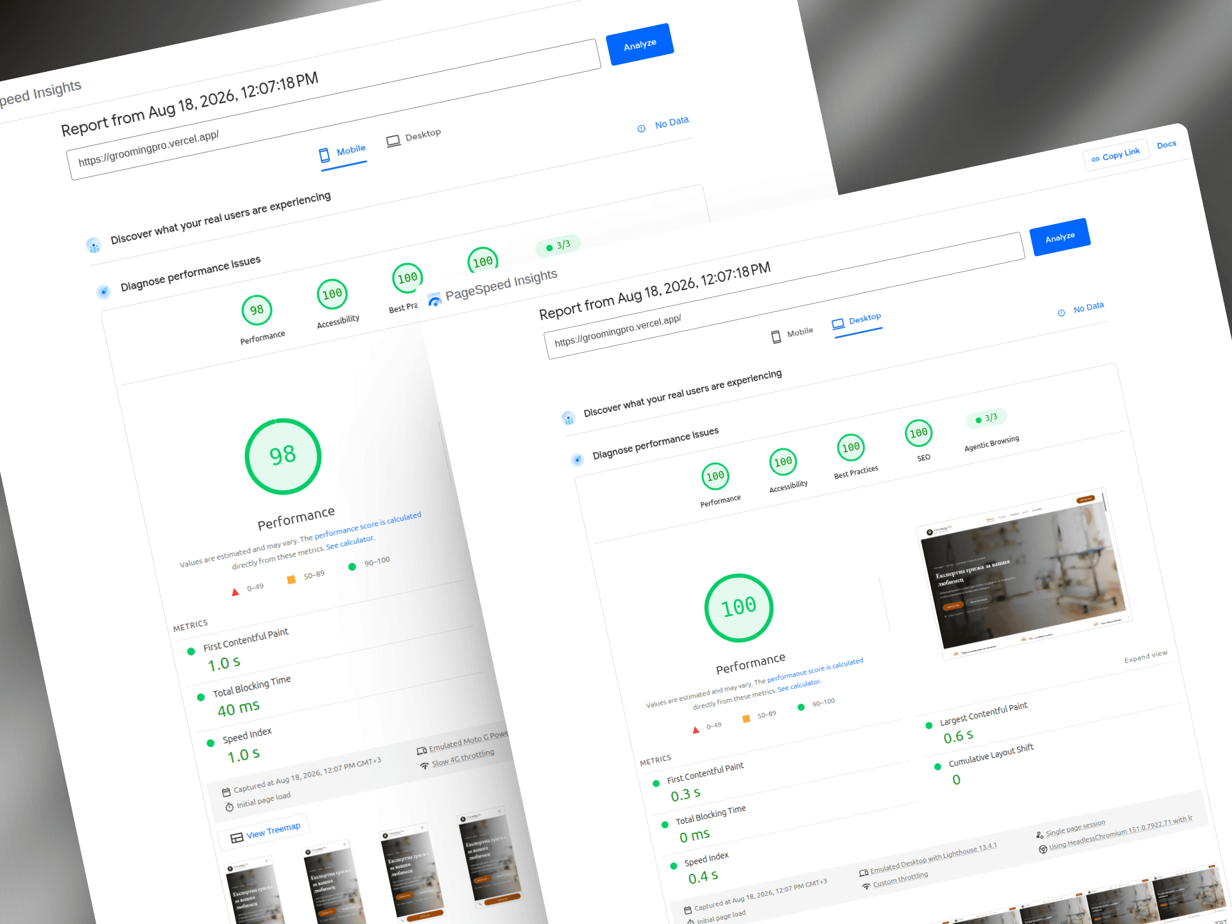The width and height of the screenshot is (1232, 924).
Task: Open See calculator link in back report
Action: pyautogui.click(x=350, y=543)
